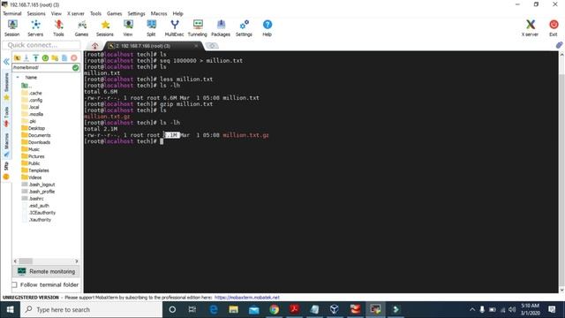Open the Help menu

pyautogui.click(x=177, y=13)
